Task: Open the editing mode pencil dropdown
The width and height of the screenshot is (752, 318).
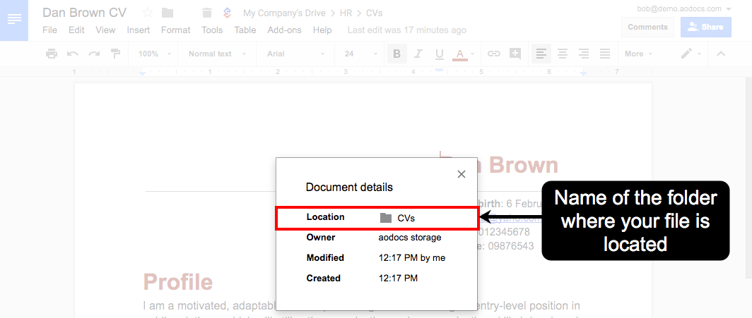Action: pyautogui.click(x=691, y=54)
